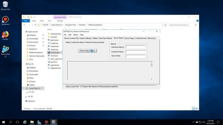The width and height of the screenshot is (223, 125).
Task: Show hidden system tray icons
Action: [x=193, y=122]
